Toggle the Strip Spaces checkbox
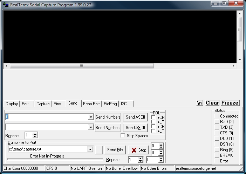Screen dimensions: 246x174 point(123,135)
